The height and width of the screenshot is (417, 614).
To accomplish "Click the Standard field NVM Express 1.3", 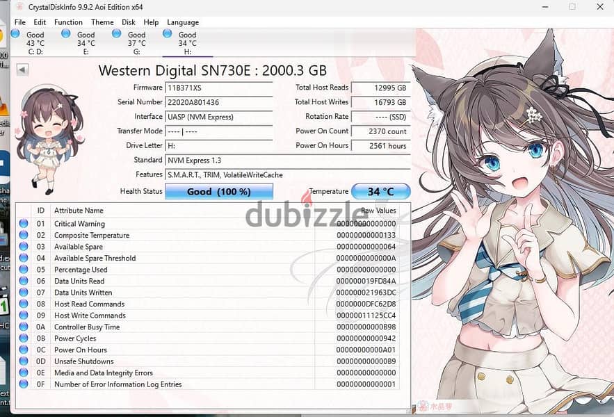I will [288, 160].
